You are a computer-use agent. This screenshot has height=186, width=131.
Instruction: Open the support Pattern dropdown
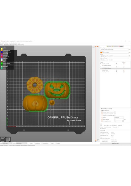[x=119, y=117]
